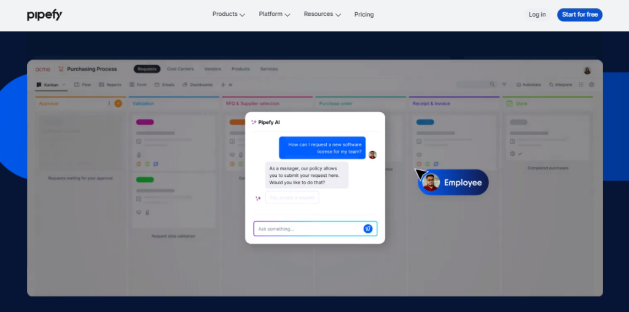
Task: Open the Emails view
Action: [x=165, y=85]
